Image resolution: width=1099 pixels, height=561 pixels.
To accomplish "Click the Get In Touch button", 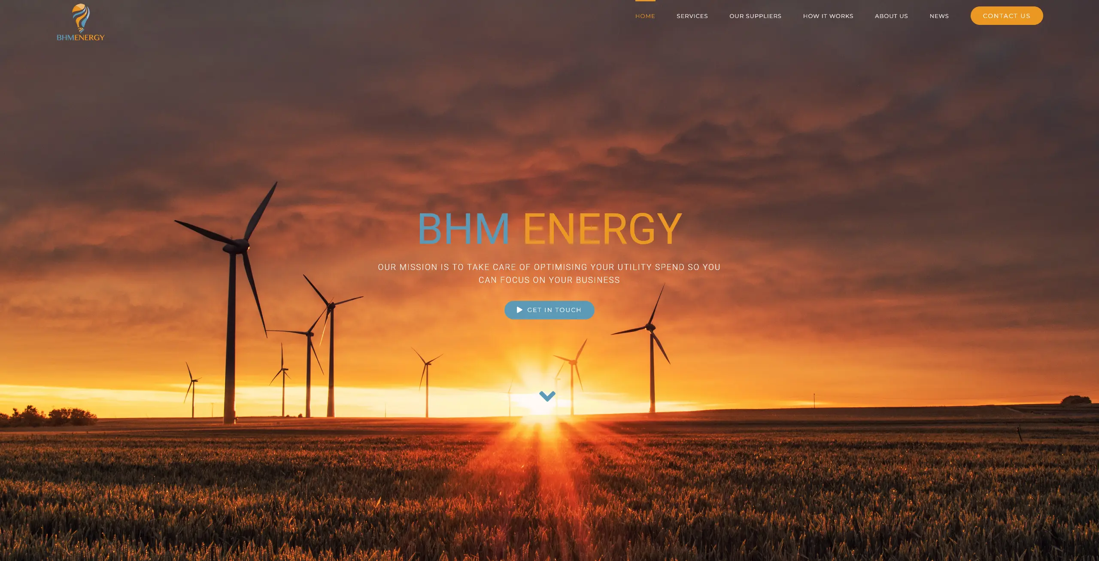I will click(x=549, y=310).
